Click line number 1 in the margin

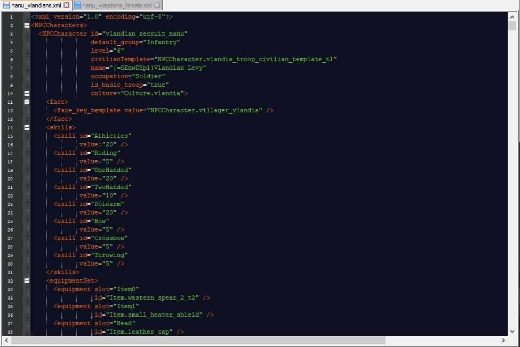click(x=11, y=17)
